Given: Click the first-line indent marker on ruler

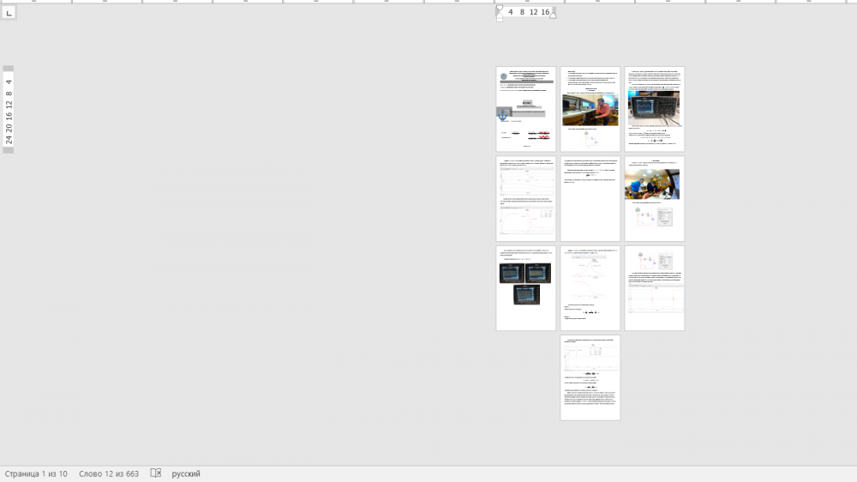Looking at the screenshot, I should click(500, 8).
